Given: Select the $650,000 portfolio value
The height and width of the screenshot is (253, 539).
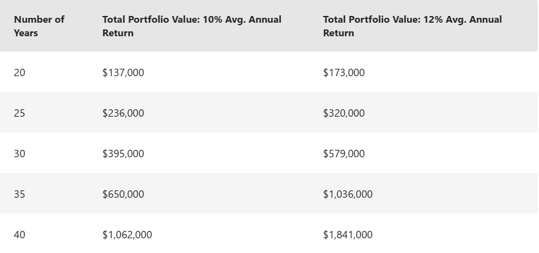Looking at the screenshot, I should 123,194.
